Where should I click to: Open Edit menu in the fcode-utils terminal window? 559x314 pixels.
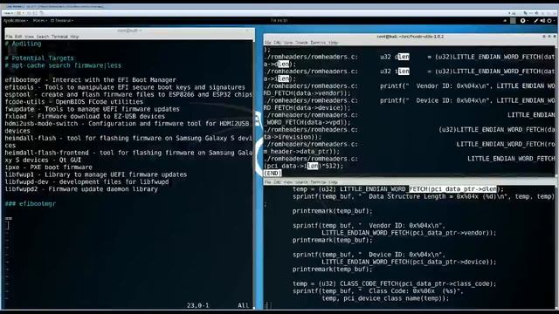point(277,43)
